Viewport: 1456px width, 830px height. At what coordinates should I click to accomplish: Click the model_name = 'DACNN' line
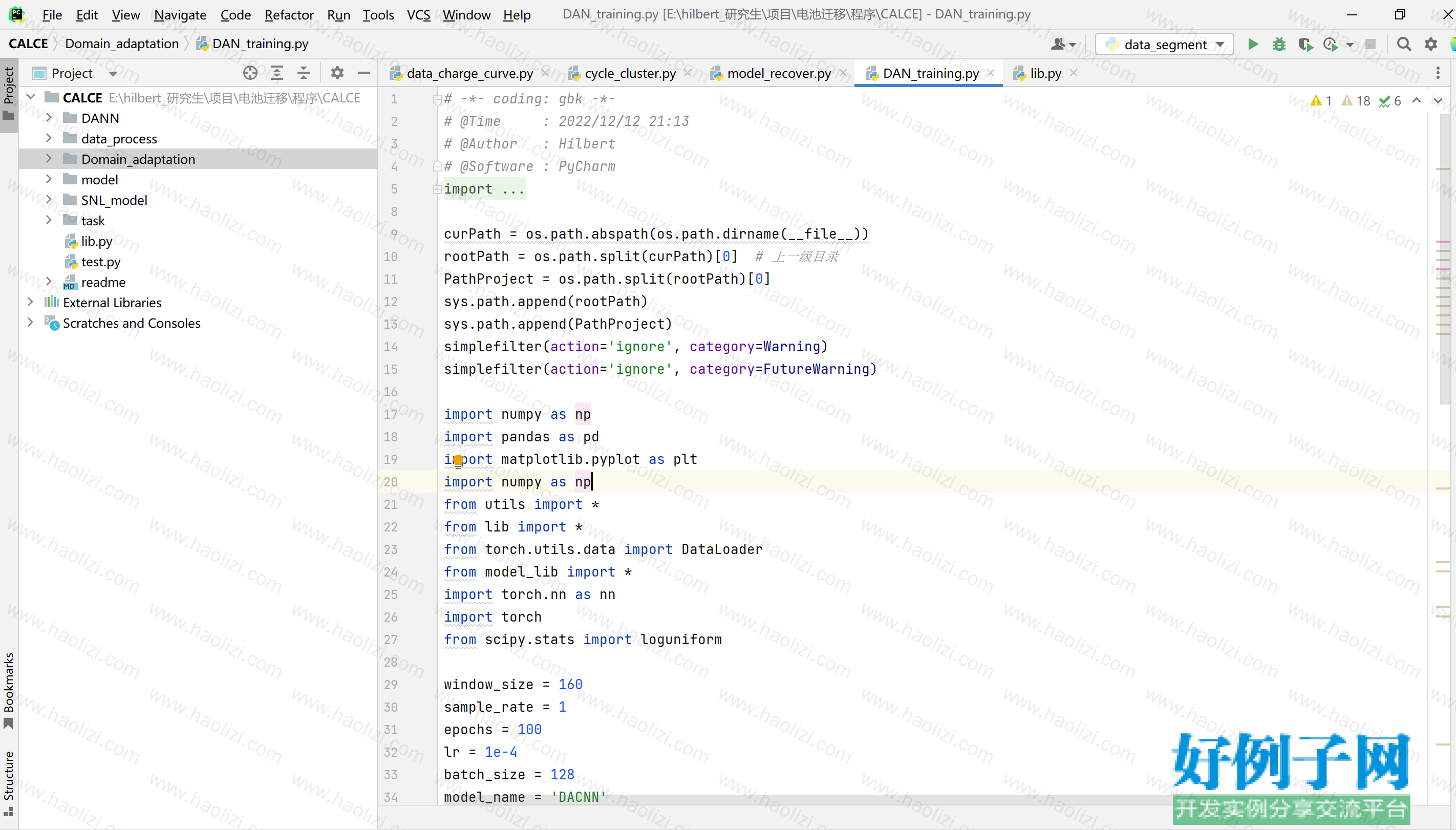pos(524,797)
